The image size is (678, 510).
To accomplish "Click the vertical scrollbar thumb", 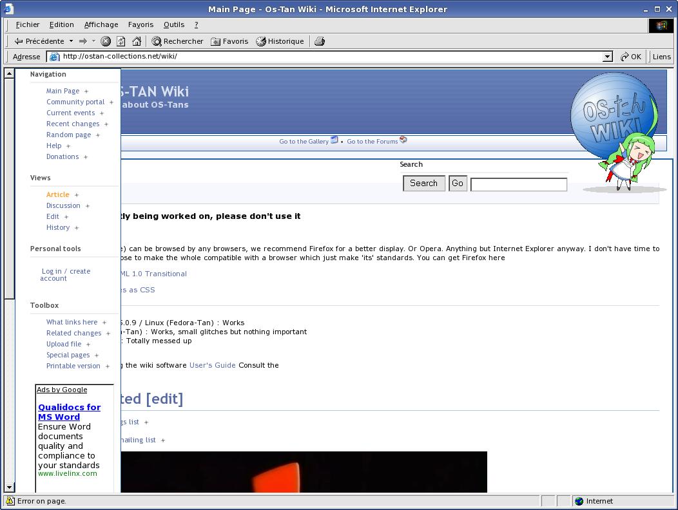I will 9,189.
